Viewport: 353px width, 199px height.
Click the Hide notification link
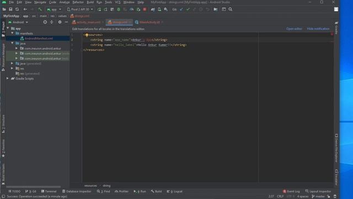(318, 29)
